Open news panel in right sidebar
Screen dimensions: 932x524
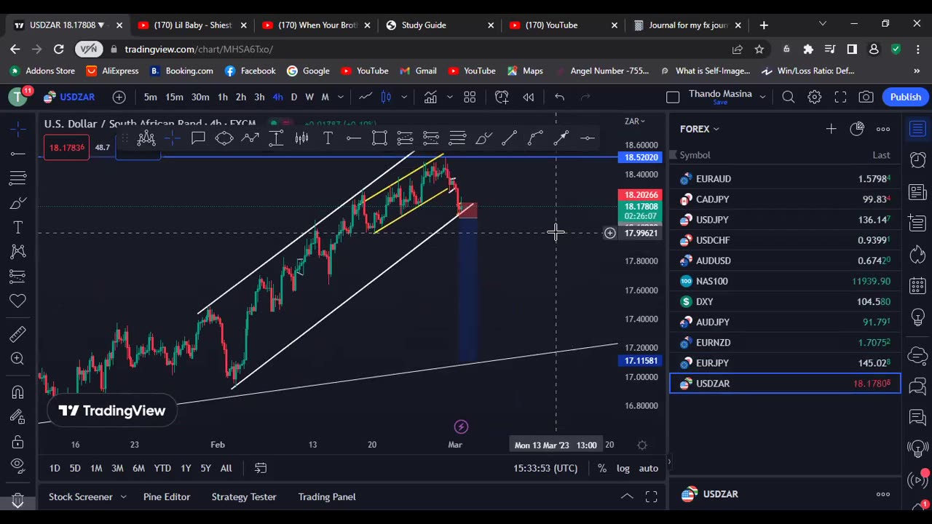[x=917, y=192]
